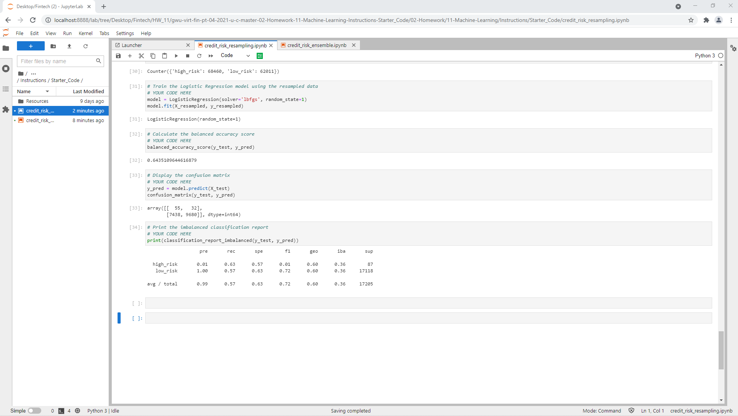Open browser Extensions puzzle icon
This screenshot has height=416, width=738.
click(706, 20)
